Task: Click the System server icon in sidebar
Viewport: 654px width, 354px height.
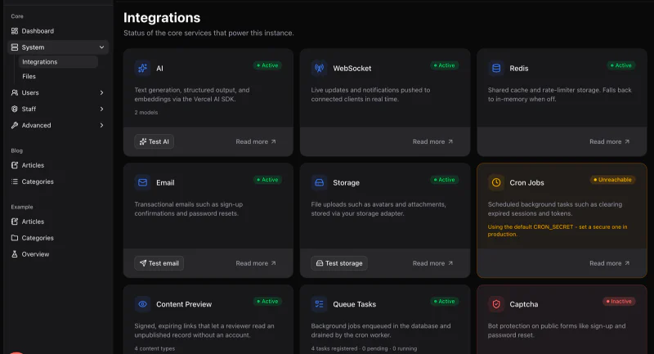Action: [x=15, y=47]
